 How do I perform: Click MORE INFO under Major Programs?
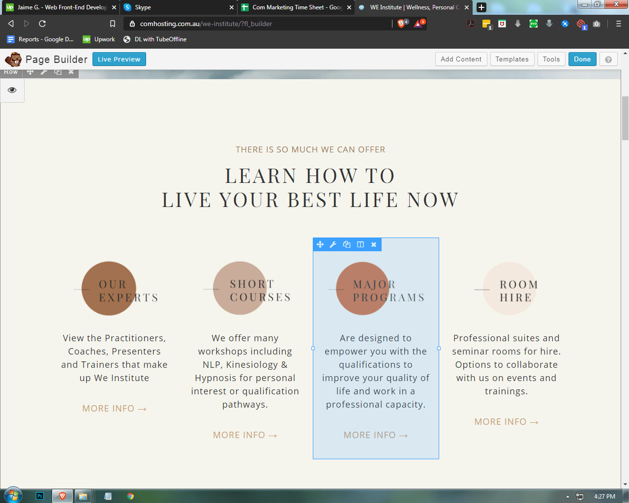(376, 435)
